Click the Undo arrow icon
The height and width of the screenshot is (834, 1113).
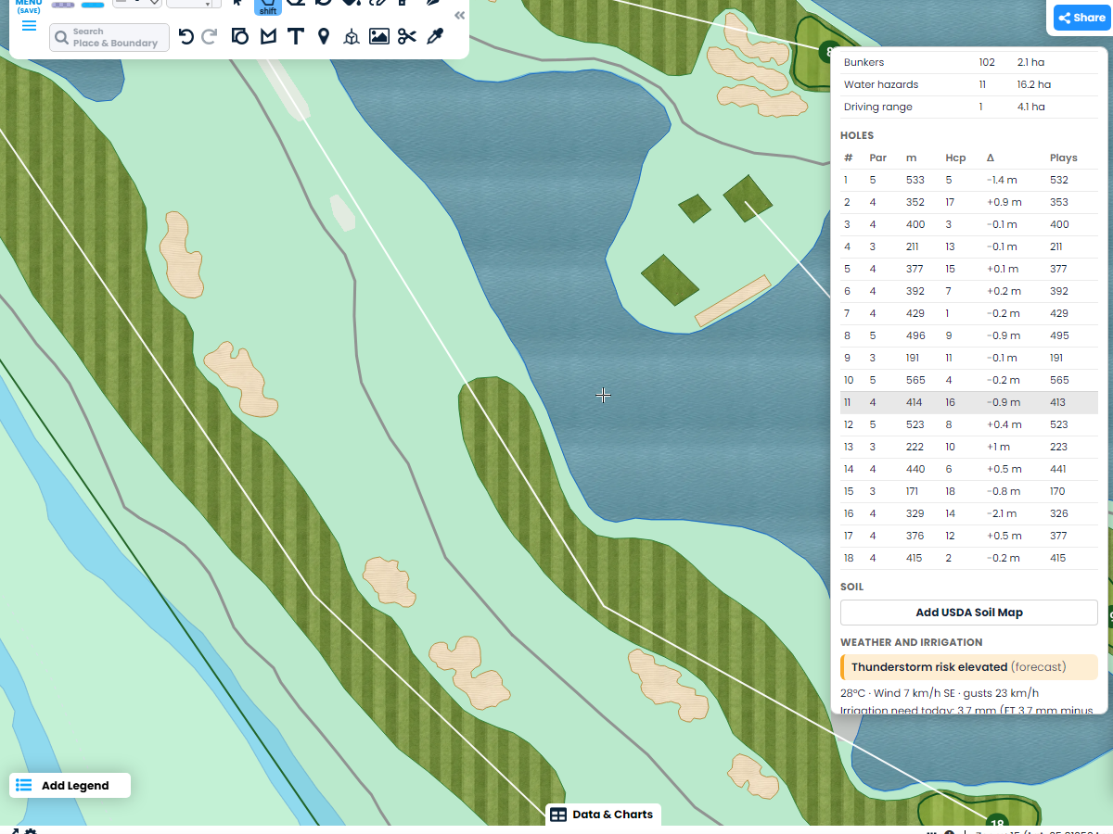pos(186,36)
